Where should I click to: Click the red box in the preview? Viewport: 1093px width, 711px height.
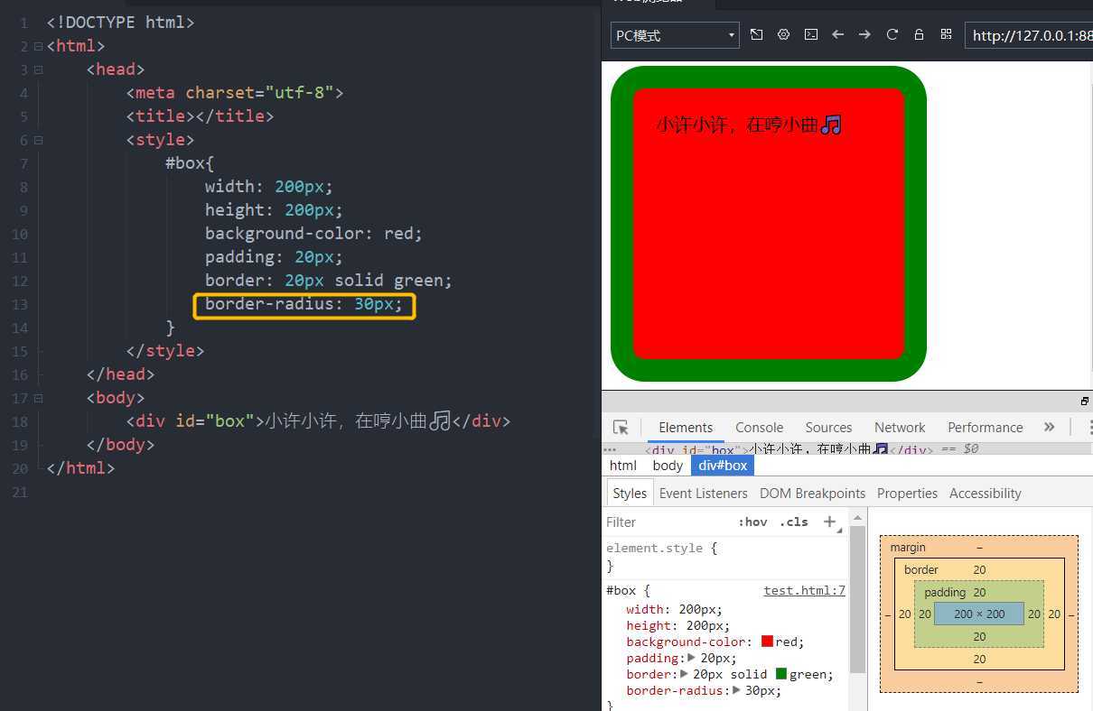(x=769, y=223)
